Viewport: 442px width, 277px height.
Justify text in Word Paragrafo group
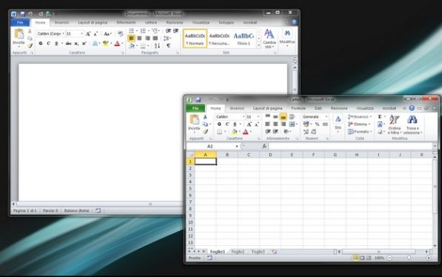point(155,38)
